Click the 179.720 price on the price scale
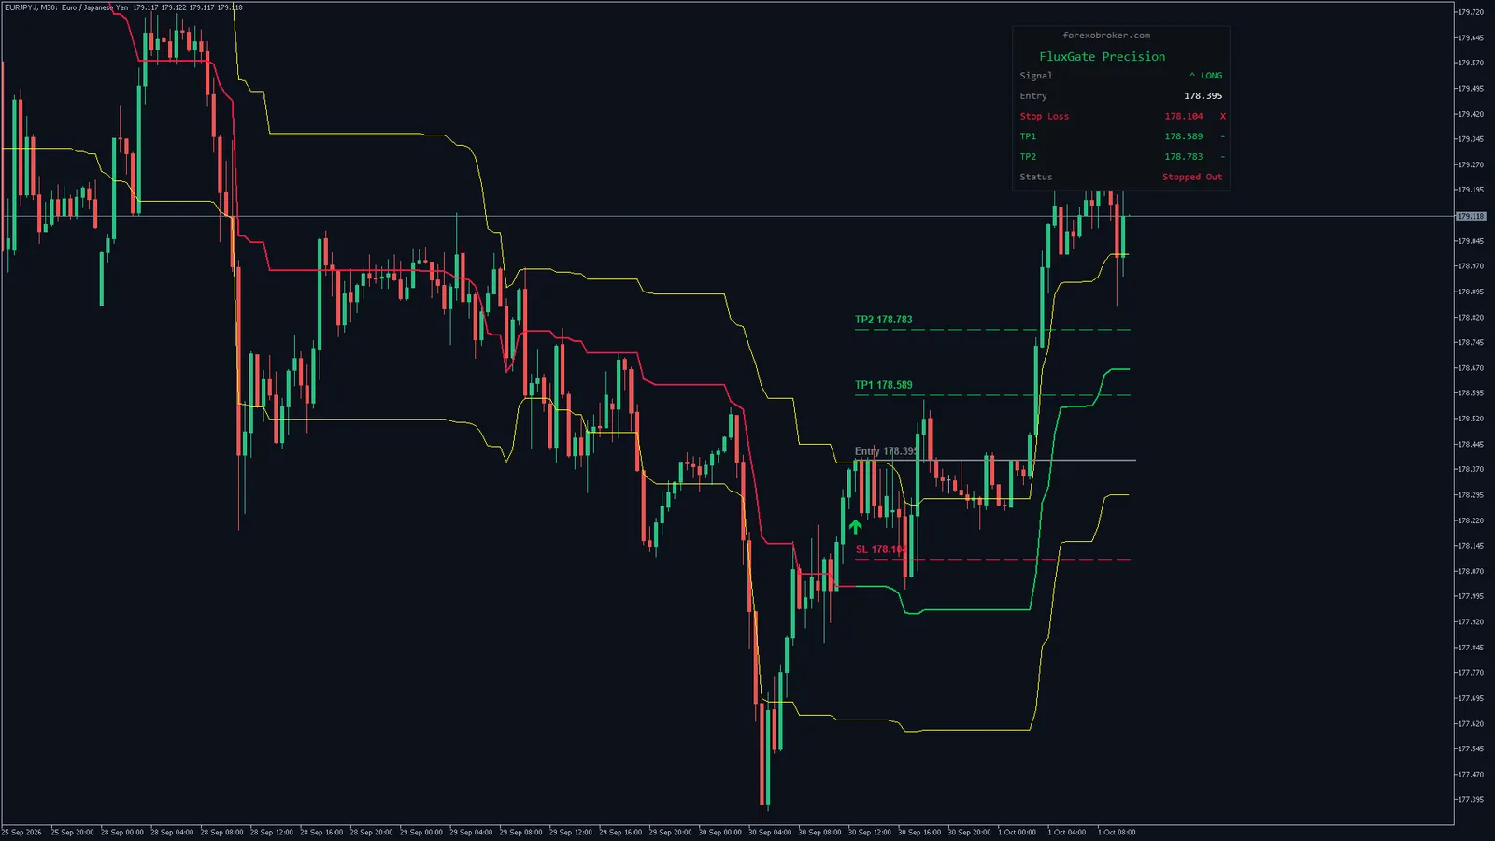1495x841 pixels. point(1471,12)
